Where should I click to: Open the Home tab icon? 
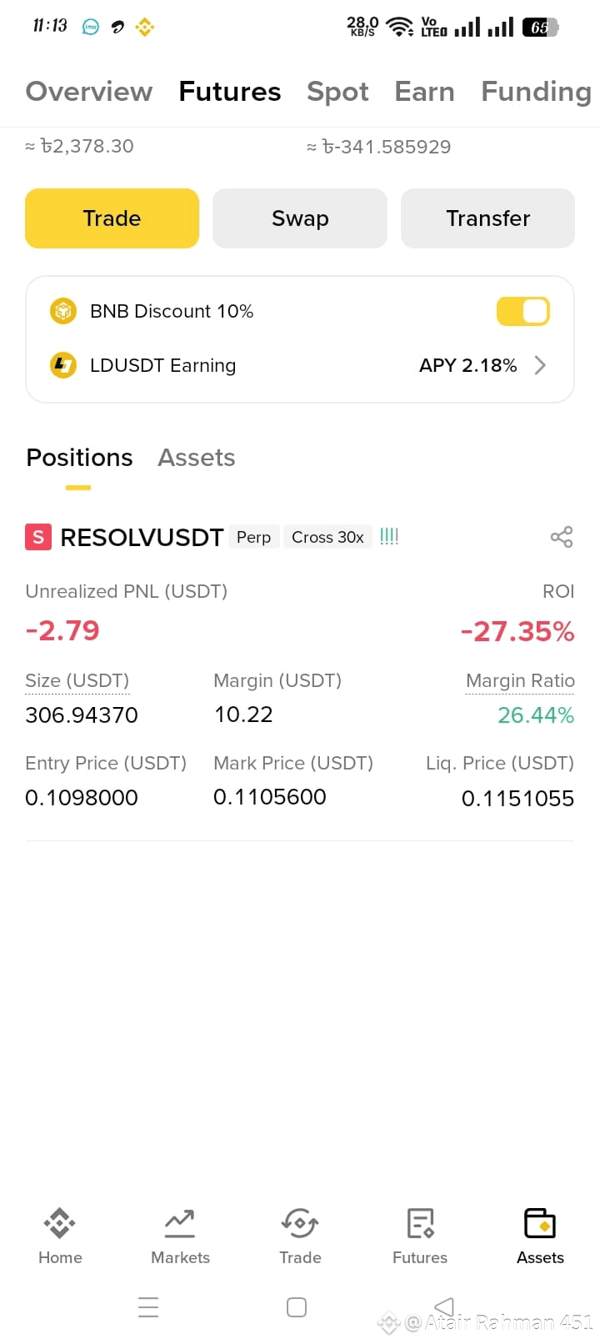60,1223
